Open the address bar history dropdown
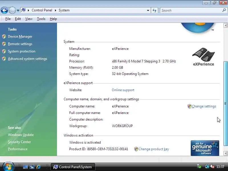The height and width of the screenshot is (171, 228). (148, 10)
